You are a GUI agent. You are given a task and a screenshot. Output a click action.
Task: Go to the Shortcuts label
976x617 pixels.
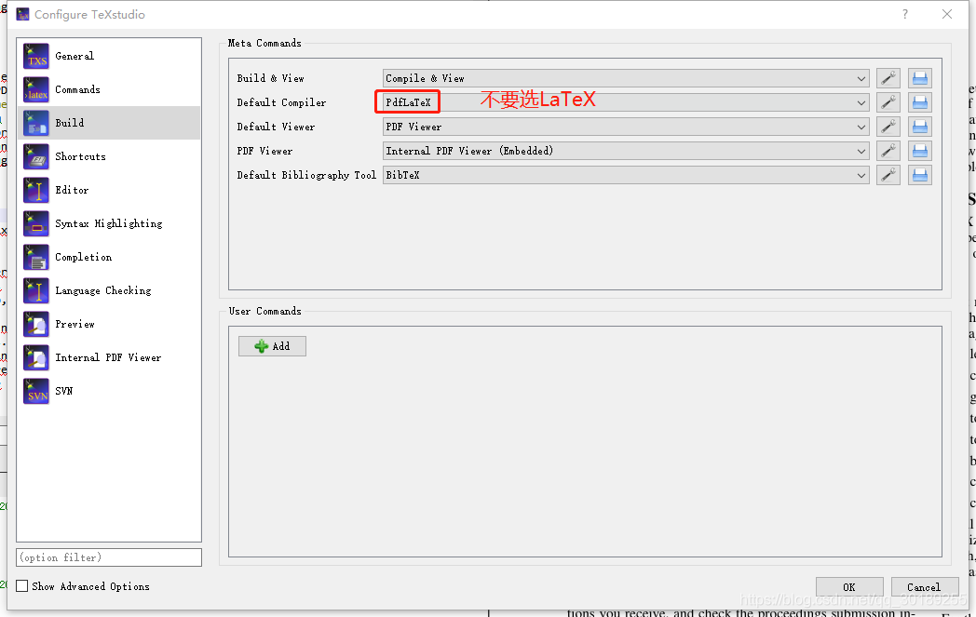click(80, 156)
